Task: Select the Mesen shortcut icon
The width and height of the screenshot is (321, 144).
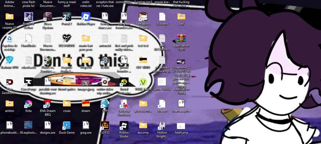Action: (162, 104)
